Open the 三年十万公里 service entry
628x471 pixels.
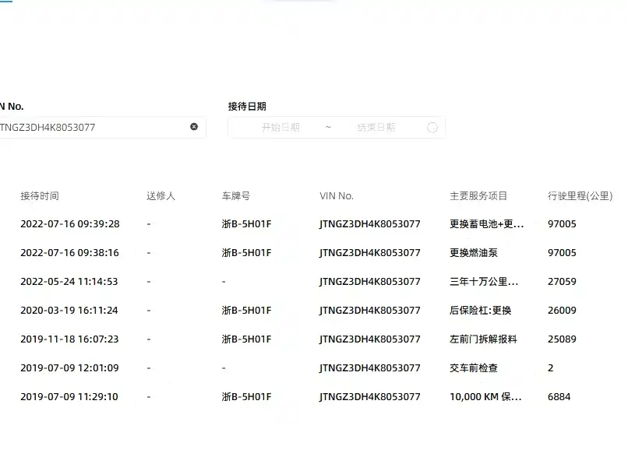[x=483, y=282]
